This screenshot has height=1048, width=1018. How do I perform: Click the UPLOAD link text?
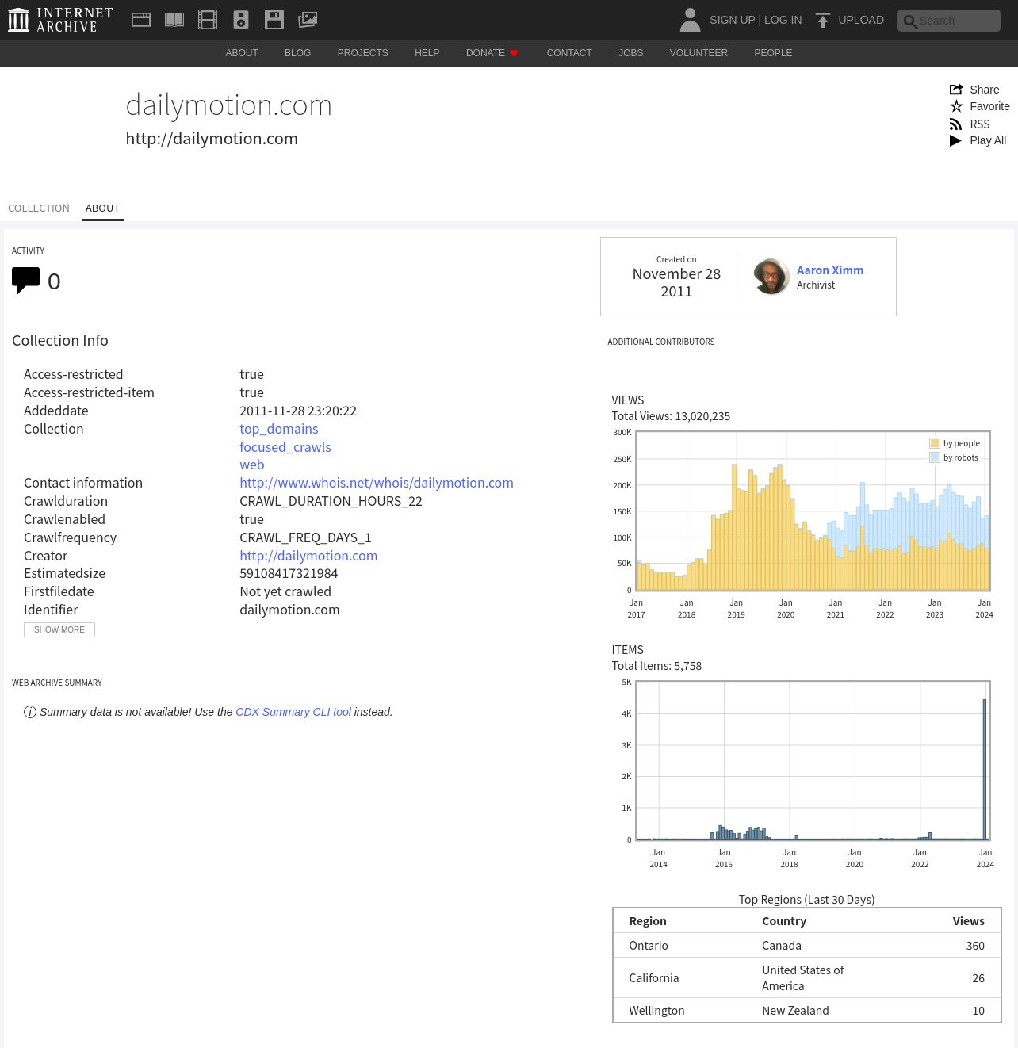click(x=861, y=20)
